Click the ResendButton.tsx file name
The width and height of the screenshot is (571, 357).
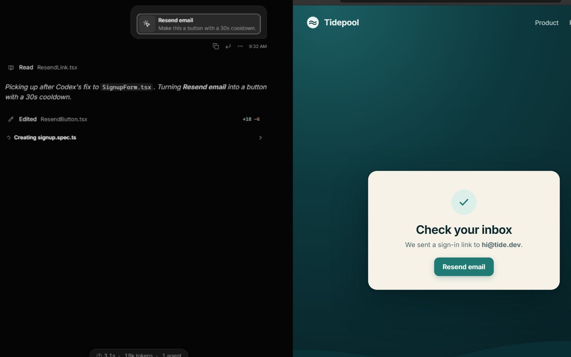point(64,119)
